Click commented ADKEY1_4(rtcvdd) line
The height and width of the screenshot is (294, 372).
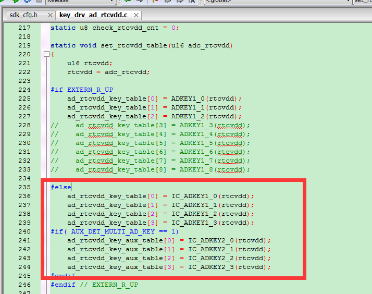click(x=150, y=134)
